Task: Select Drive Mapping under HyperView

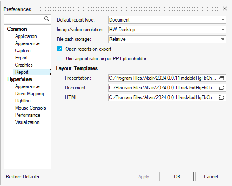Action: click(x=30, y=94)
